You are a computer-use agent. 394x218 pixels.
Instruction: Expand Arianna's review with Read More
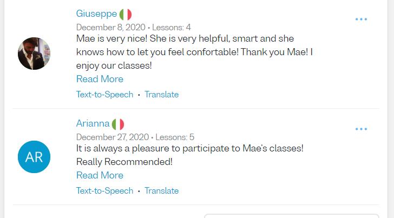(100, 175)
